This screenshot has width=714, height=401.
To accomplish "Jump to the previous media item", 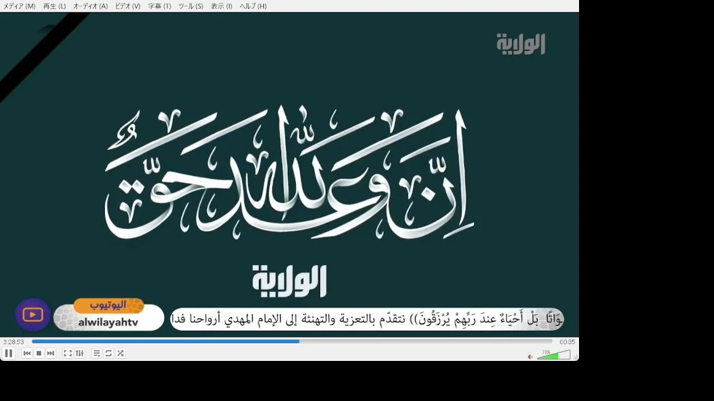I will coord(27,353).
